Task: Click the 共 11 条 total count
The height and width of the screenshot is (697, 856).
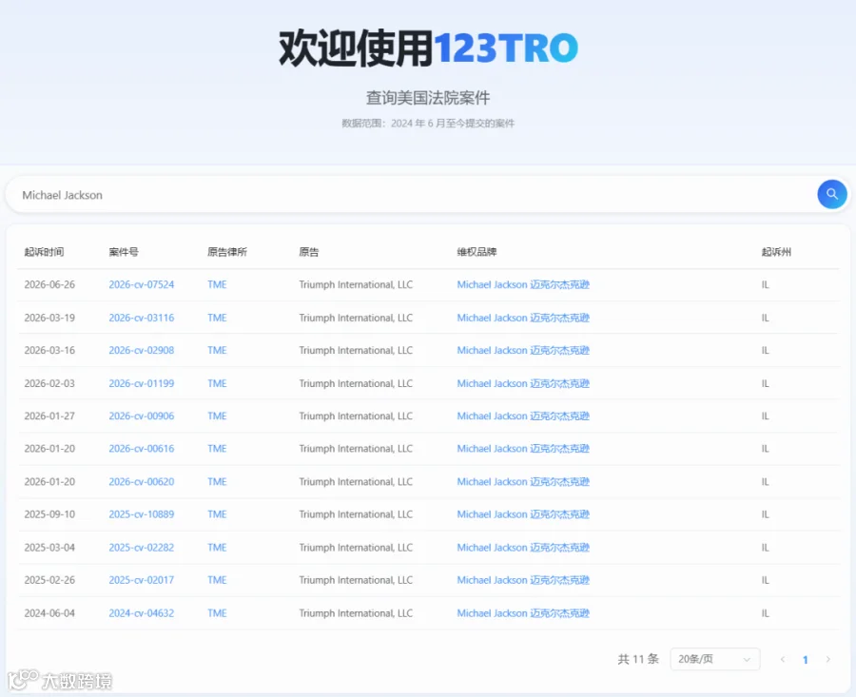Action: [x=638, y=659]
